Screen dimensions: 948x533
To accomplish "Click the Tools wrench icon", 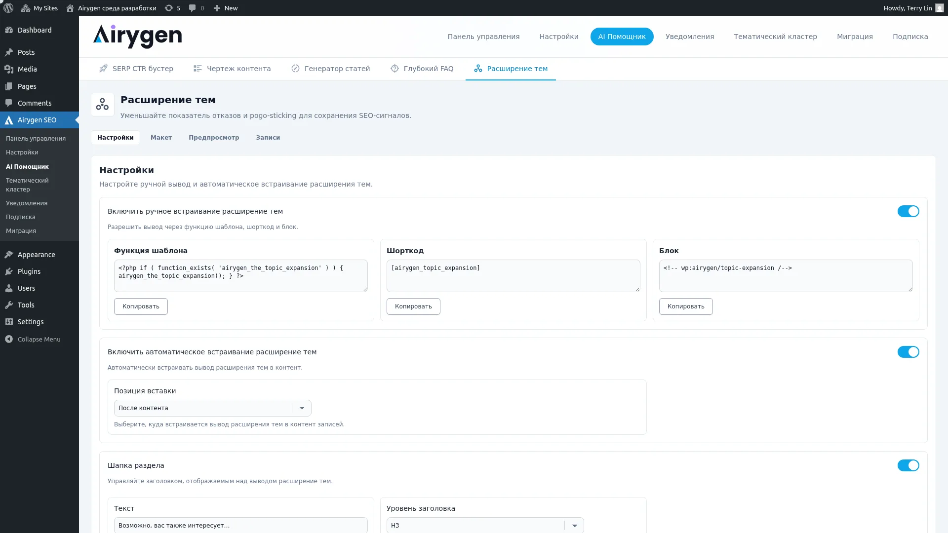I will [9, 305].
